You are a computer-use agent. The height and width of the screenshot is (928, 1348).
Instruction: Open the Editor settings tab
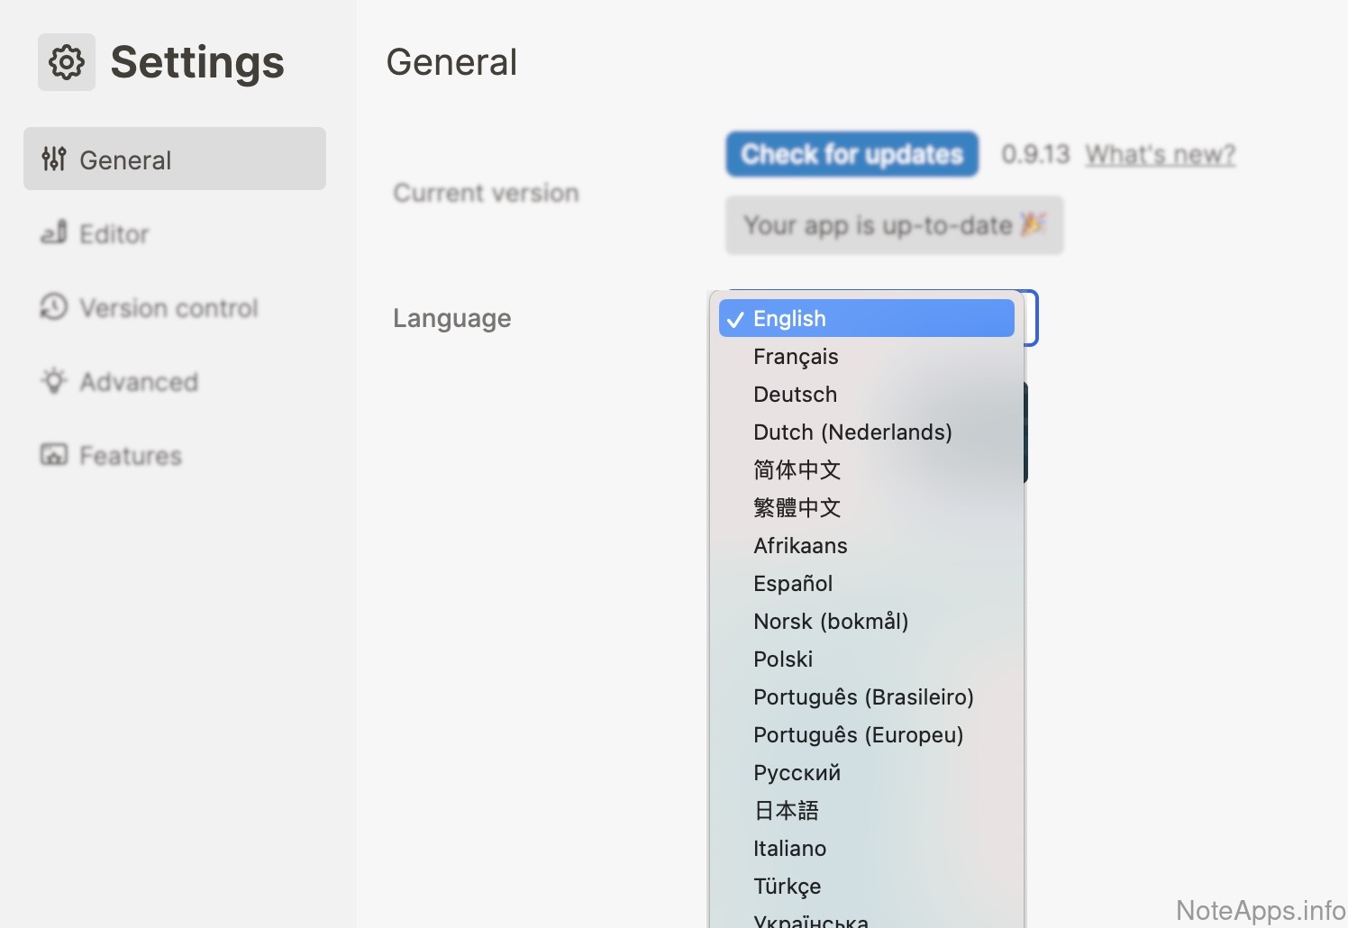114,234
